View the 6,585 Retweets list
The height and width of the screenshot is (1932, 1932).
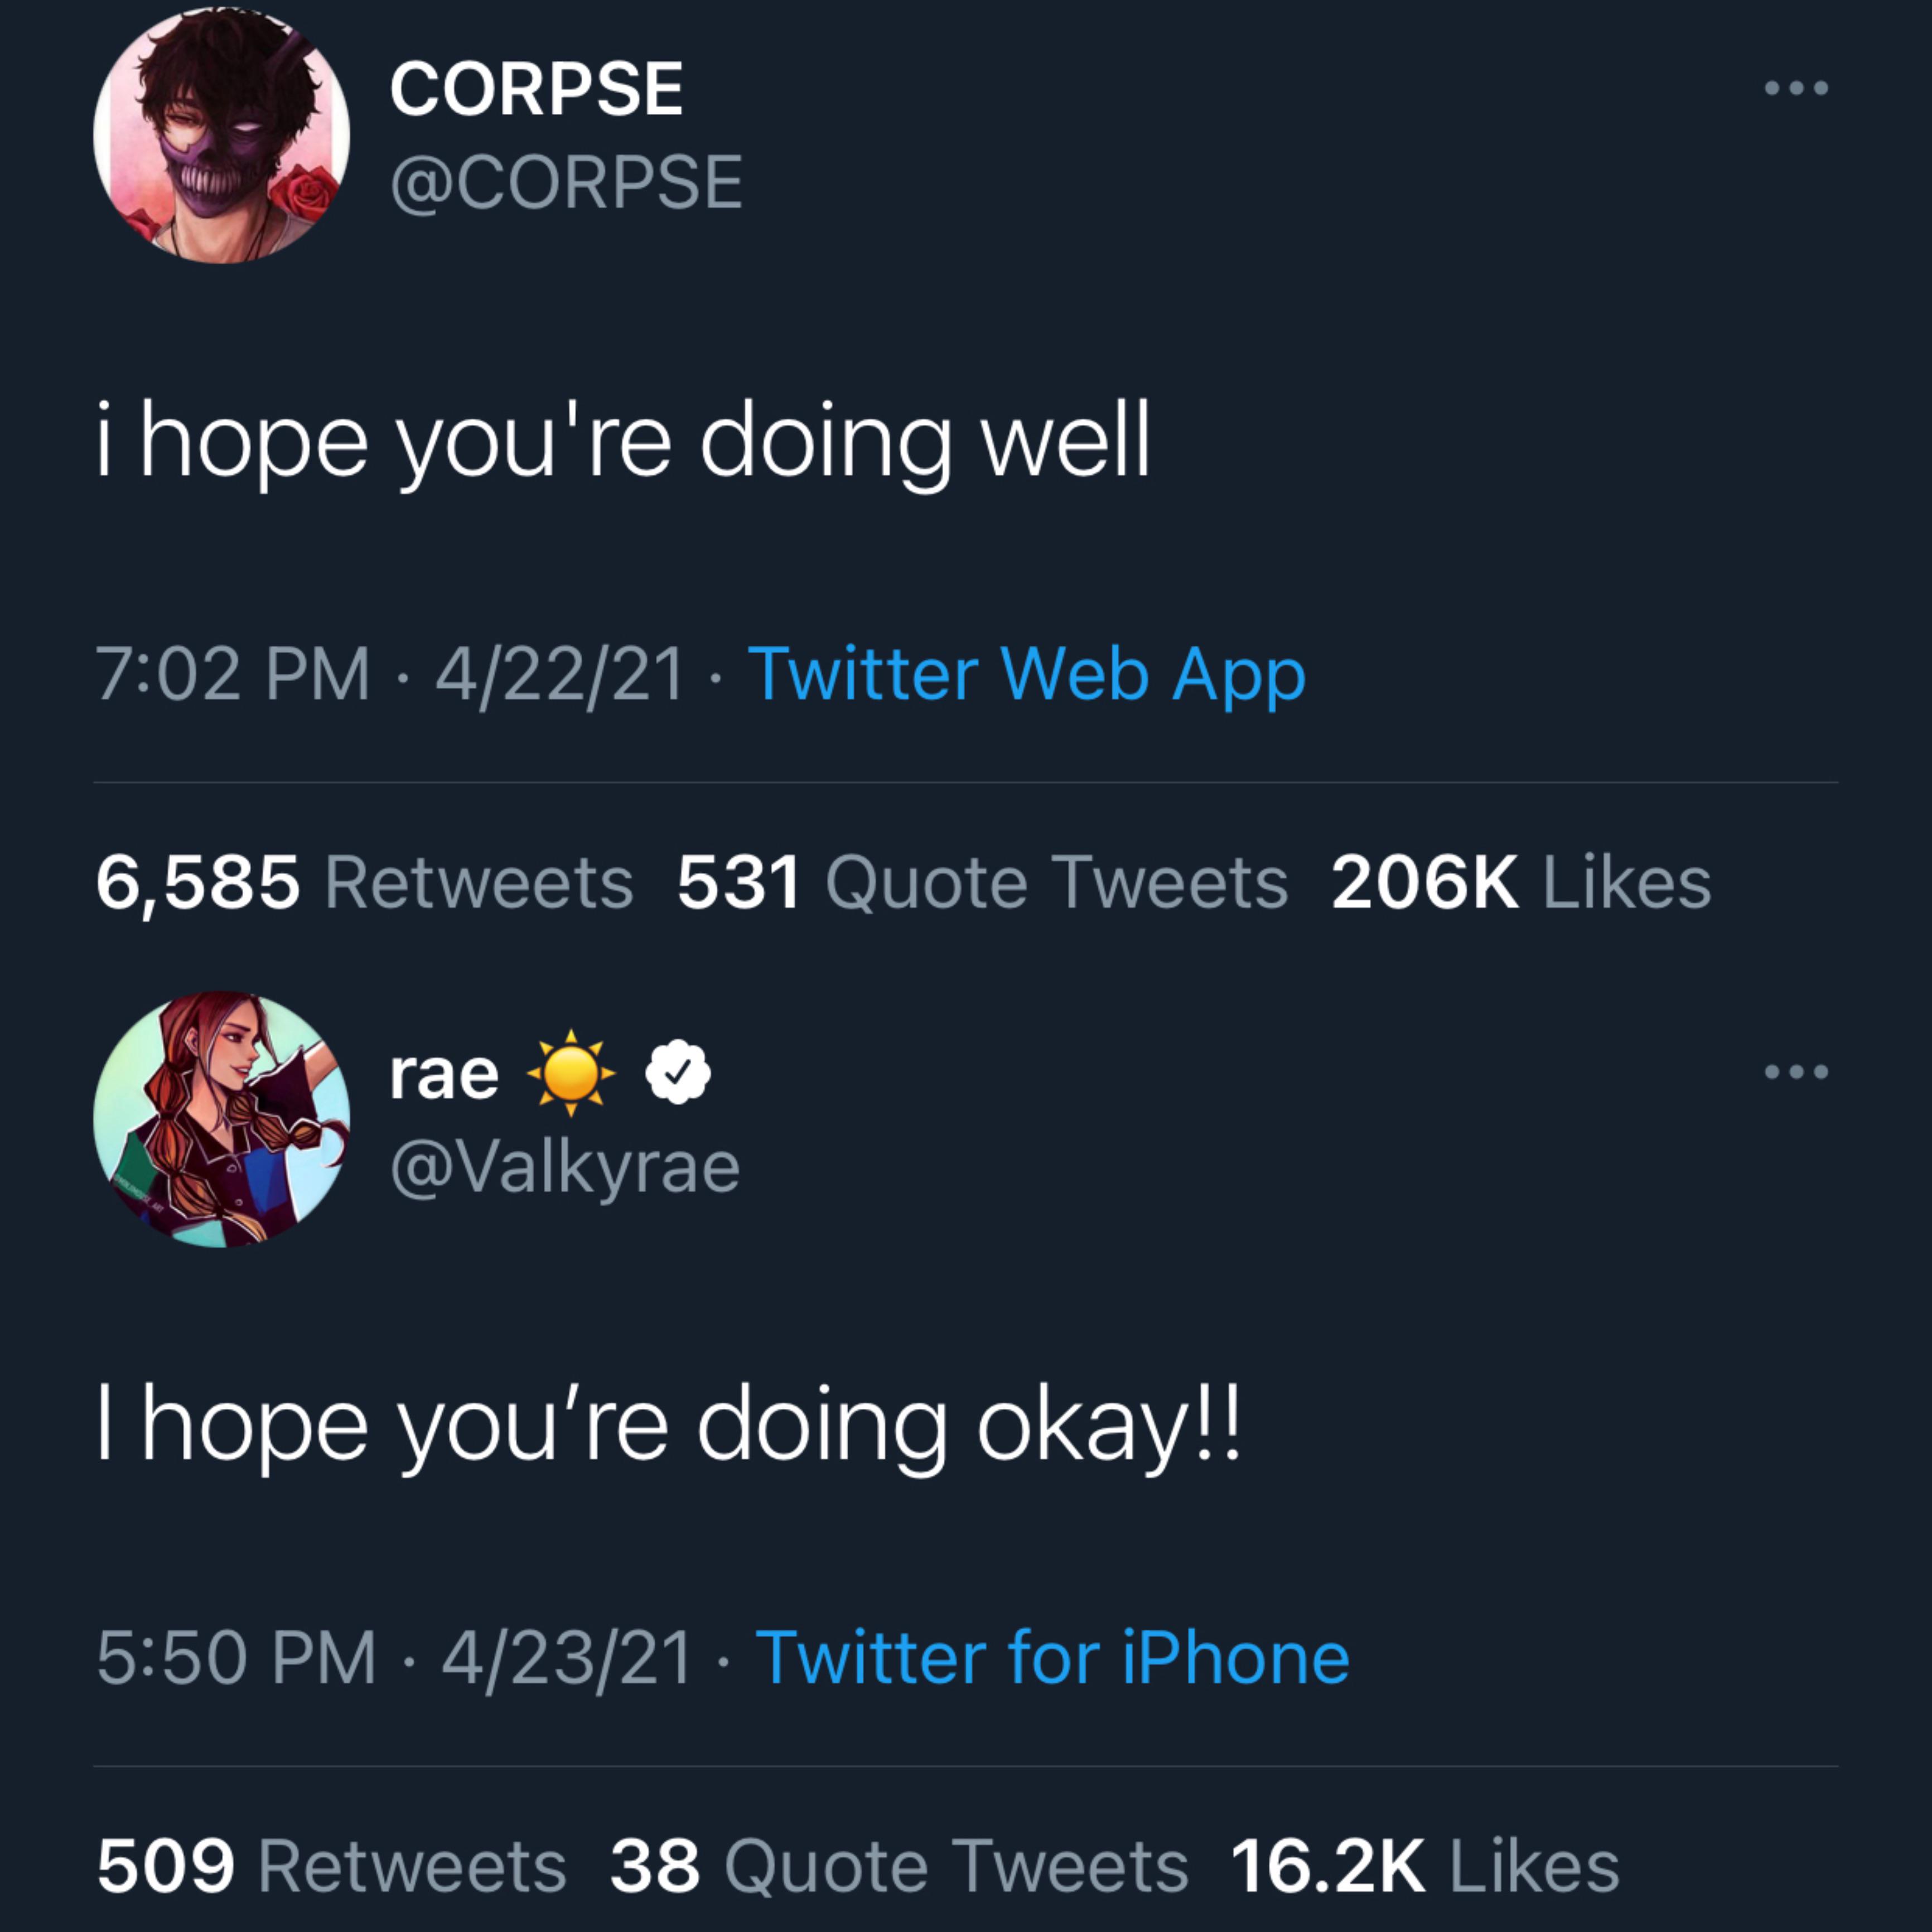point(365,883)
